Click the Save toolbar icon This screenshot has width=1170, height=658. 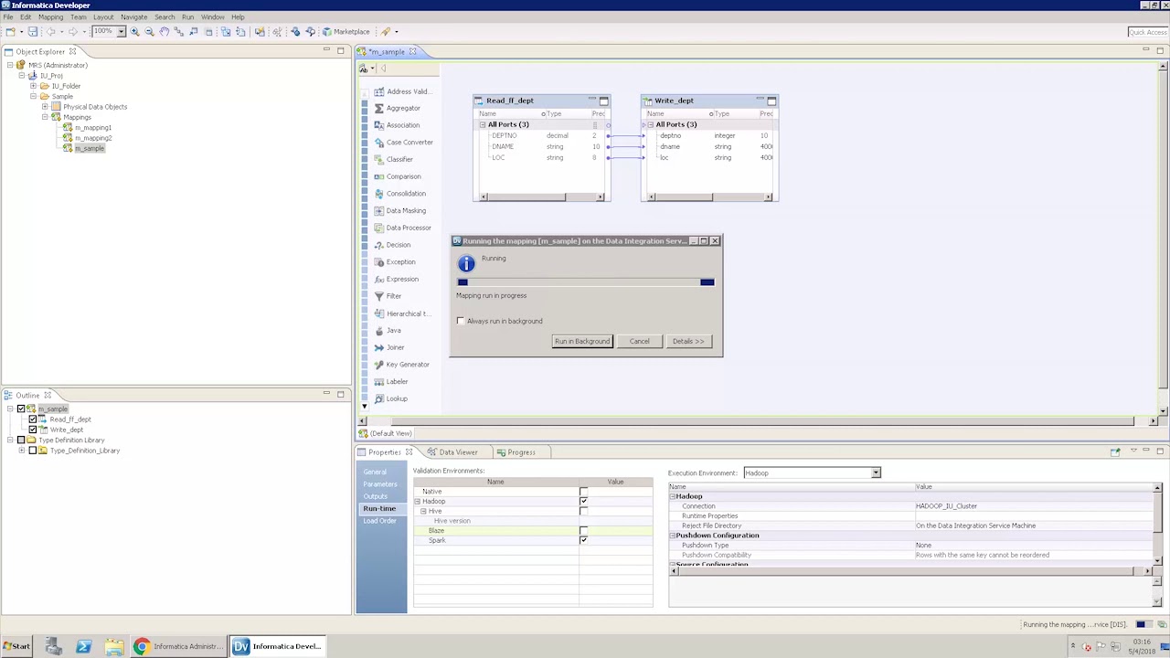pos(33,31)
